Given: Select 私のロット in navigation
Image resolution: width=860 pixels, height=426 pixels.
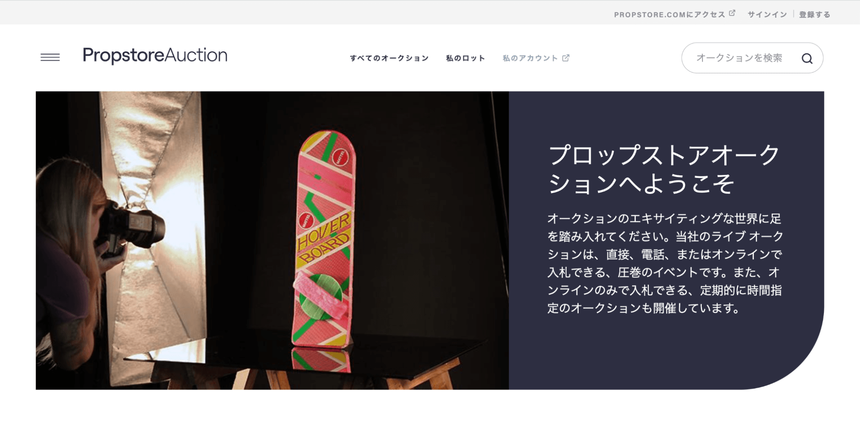Looking at the screenshot, I should coord(465,58).
